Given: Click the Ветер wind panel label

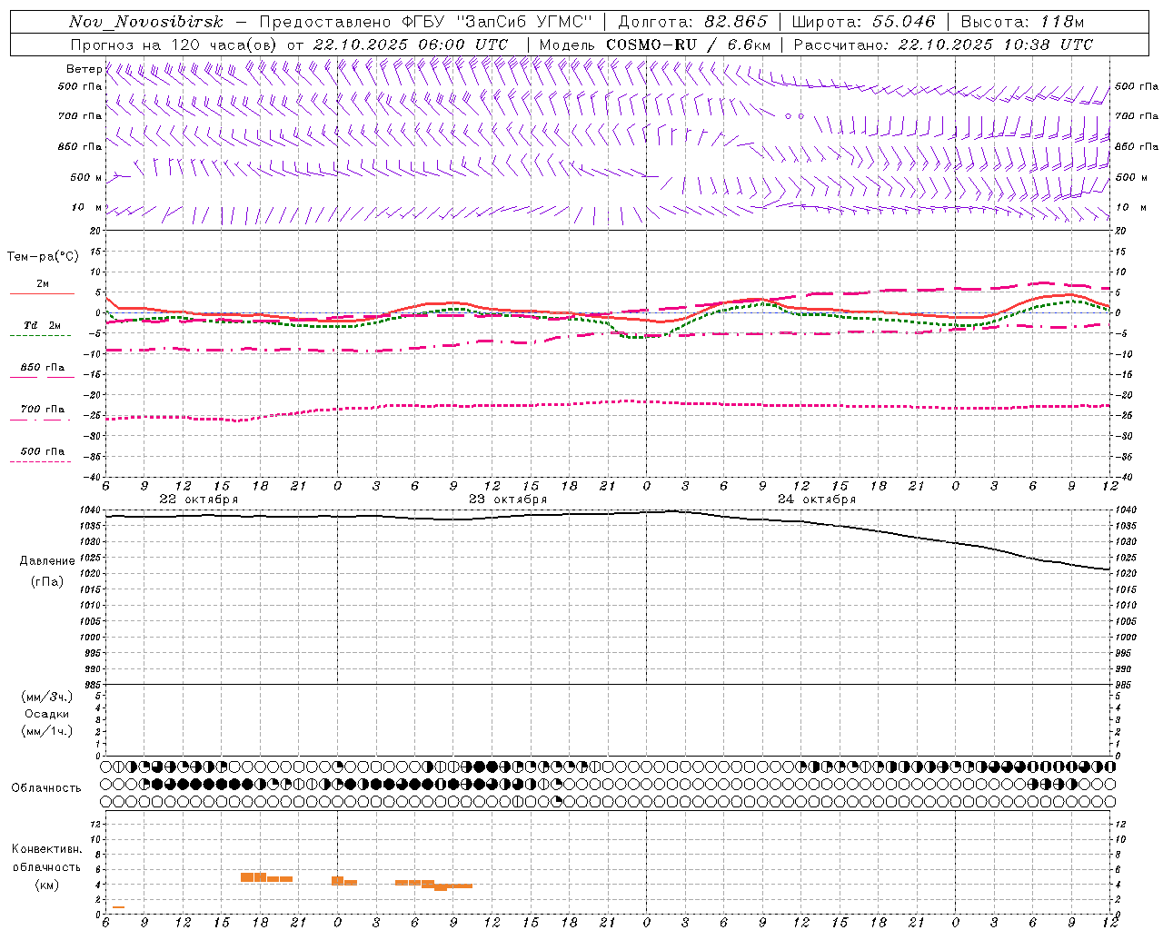Looking at the screenshot, I should click(84, 69).
